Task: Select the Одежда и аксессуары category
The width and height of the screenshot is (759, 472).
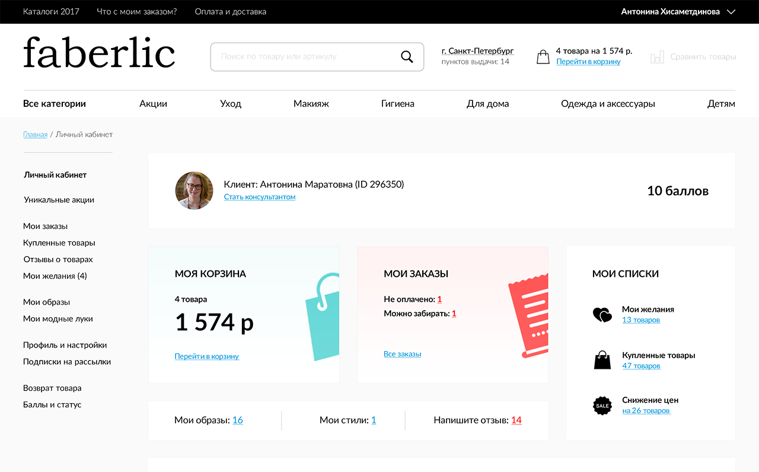Action: tap(608, 104)
